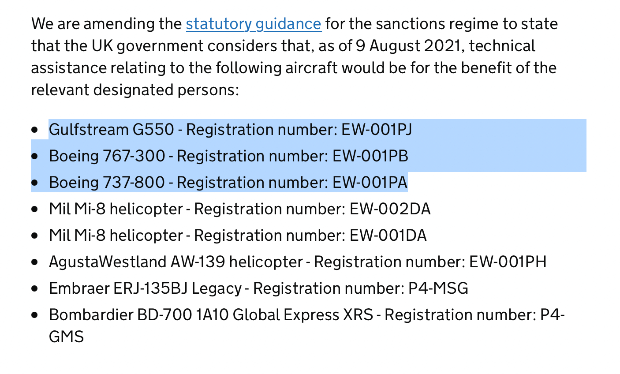Image resolution: width=620 pixels, height=374 pixels.
Task: Click the Embraer ERJ-135BJ Legacy name
Action: click(145, 288)
